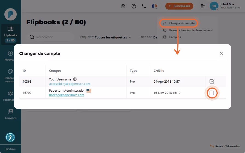Viewport: 245px width, 153px height.
Task: Open Comptes in the left sidebar
Action: [x=10, y=114]
